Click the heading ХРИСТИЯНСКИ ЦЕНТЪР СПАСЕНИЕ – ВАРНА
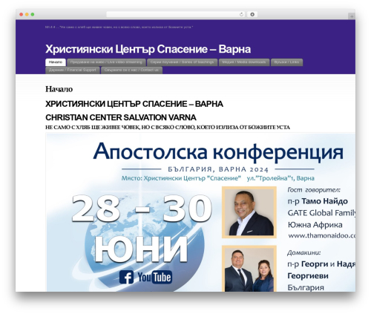Image resolution: width=371 pixels, height=314 pixels. [x=134, y=104]
